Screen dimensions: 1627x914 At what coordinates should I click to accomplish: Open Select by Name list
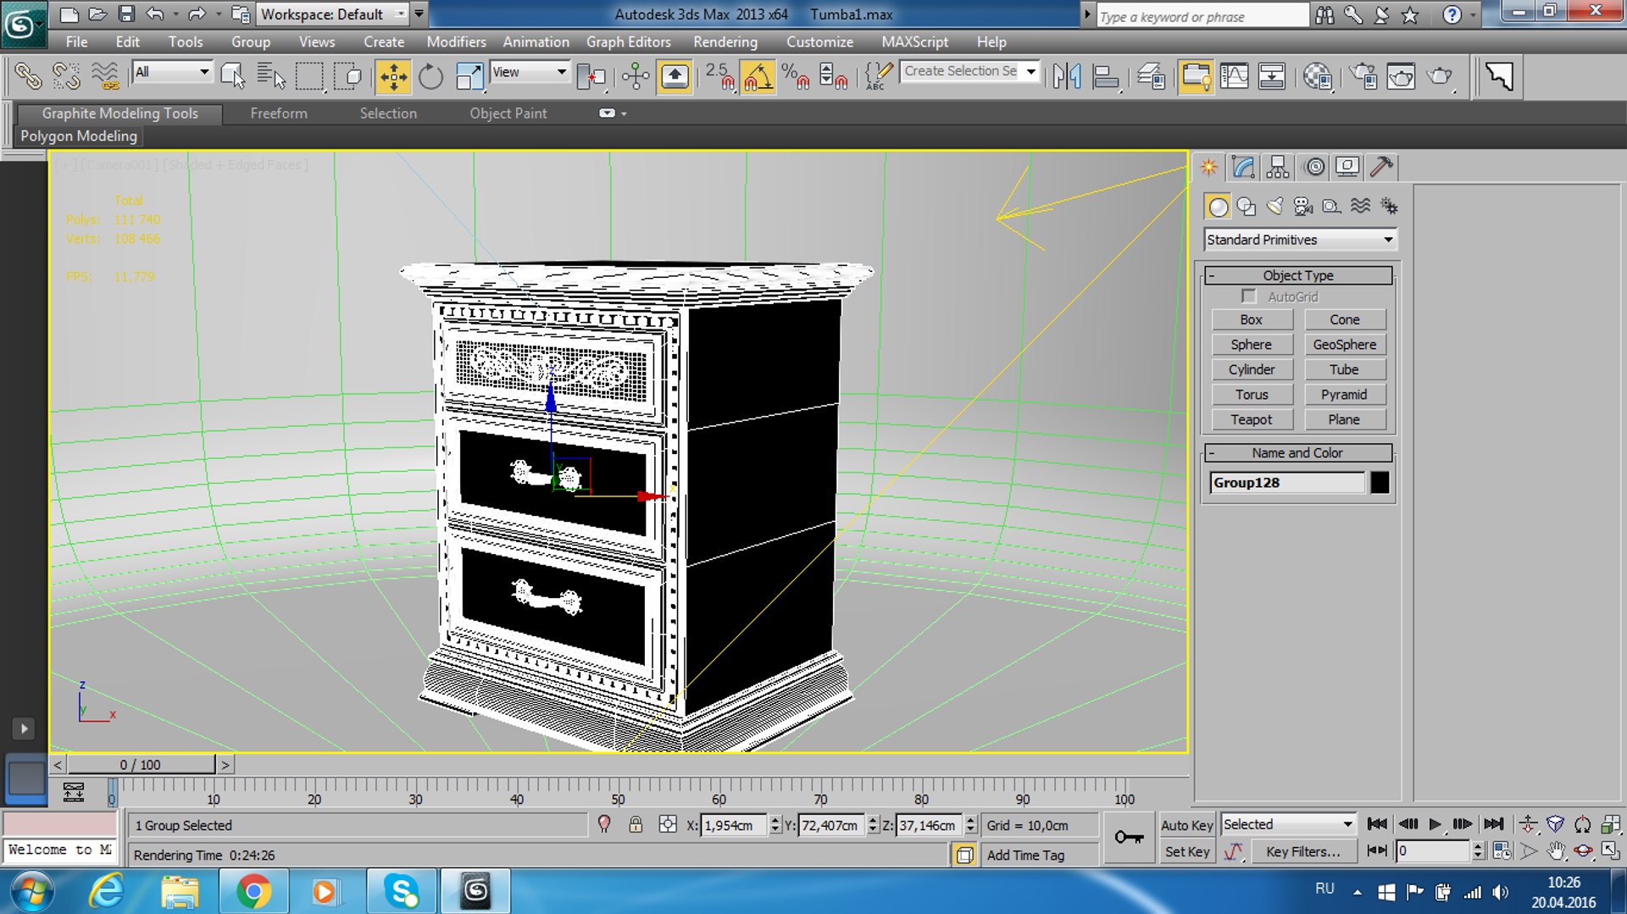(x=270, y=76)
